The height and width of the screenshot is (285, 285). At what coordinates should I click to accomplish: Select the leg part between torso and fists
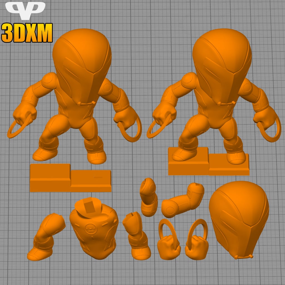(136, 236)
